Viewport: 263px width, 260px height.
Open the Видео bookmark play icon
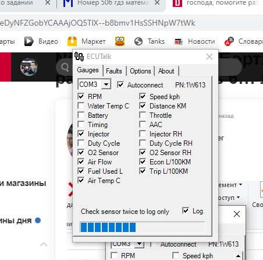point(29,41)
